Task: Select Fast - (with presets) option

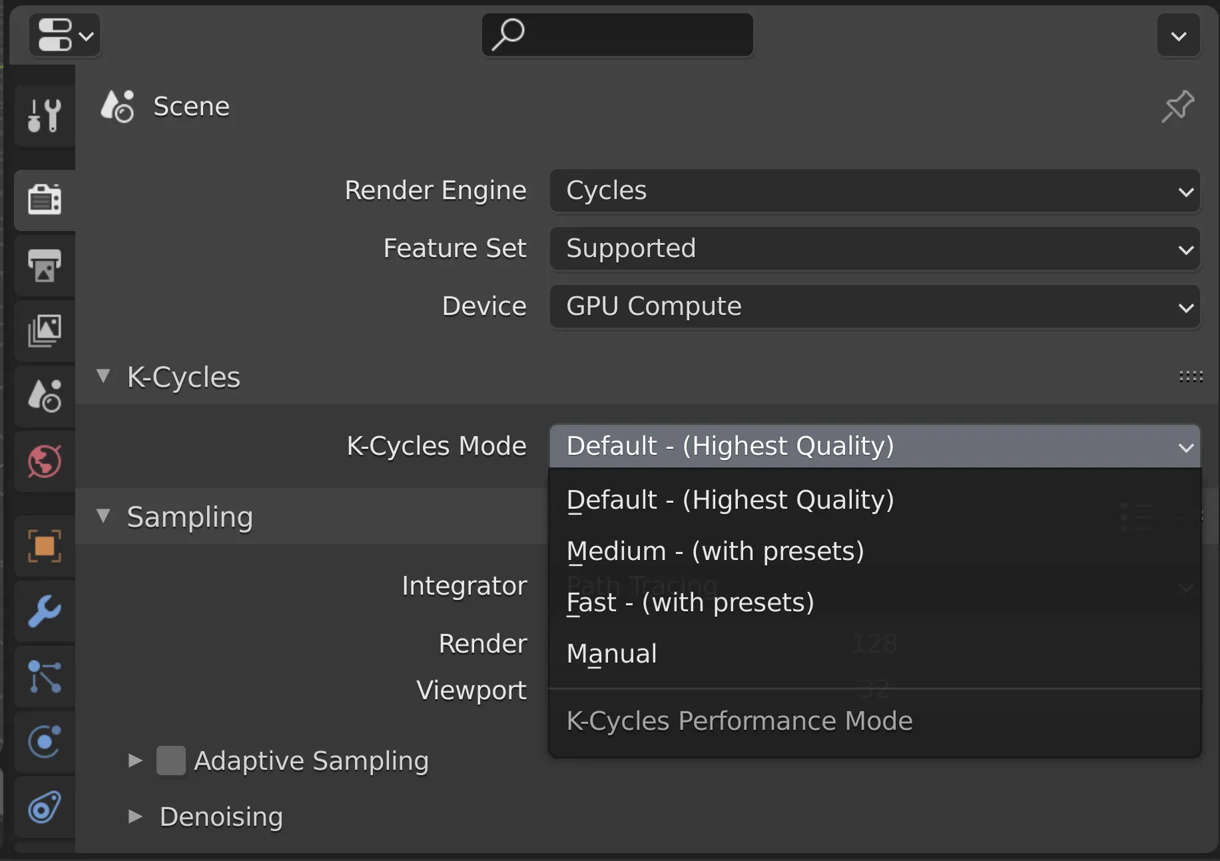Action: click(875, 603)
